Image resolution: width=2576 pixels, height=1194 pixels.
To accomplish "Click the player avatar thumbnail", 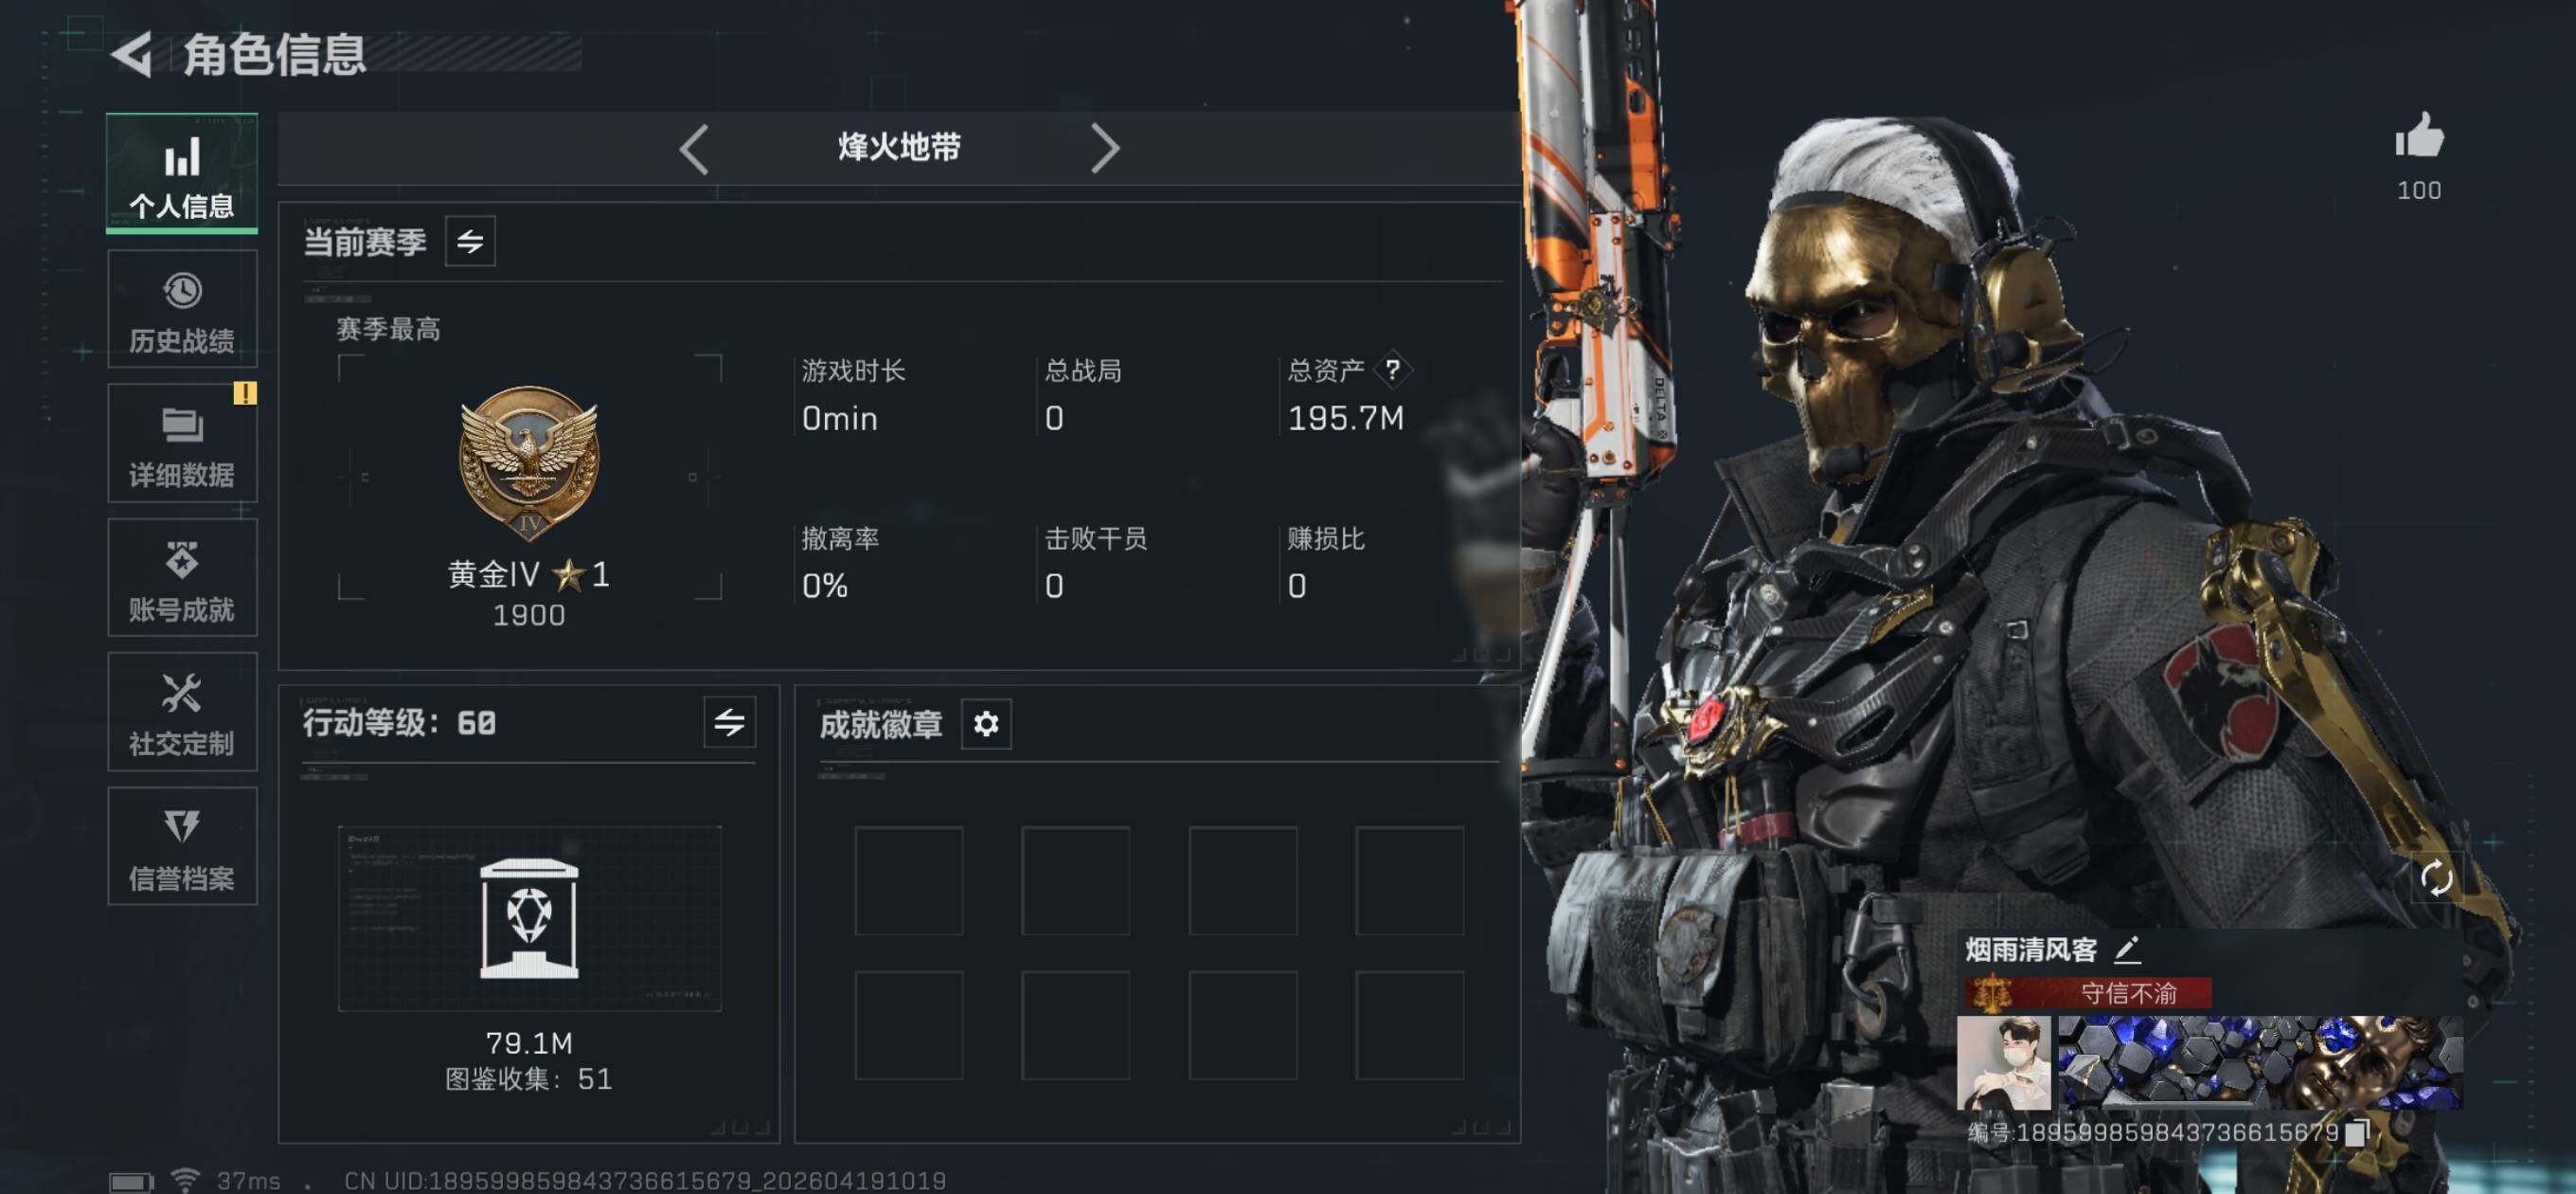I will click(2003, 1063).
